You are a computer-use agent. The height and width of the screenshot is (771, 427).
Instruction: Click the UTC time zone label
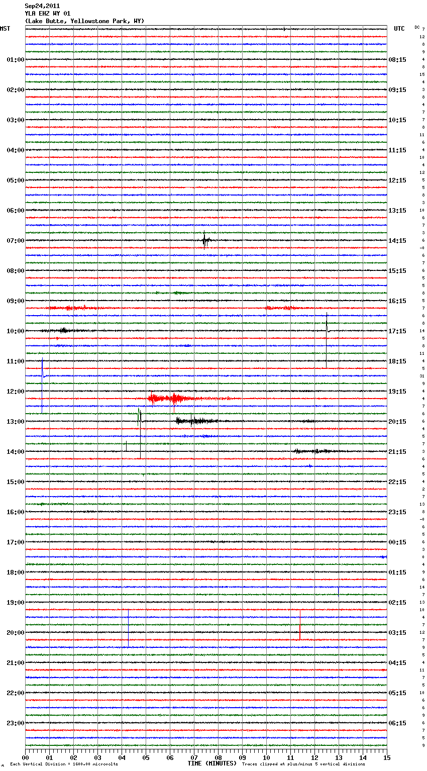pyautogui.click(x=399, y=29)
